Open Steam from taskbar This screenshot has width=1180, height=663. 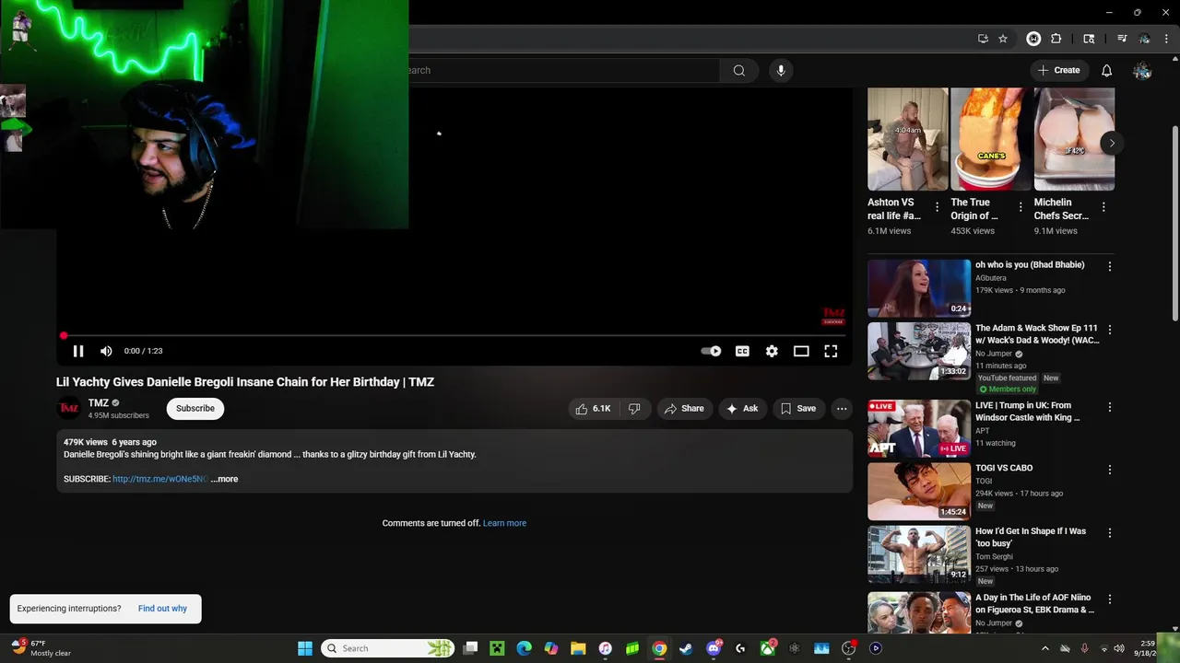pyautogui.click(x=686, y=648)
